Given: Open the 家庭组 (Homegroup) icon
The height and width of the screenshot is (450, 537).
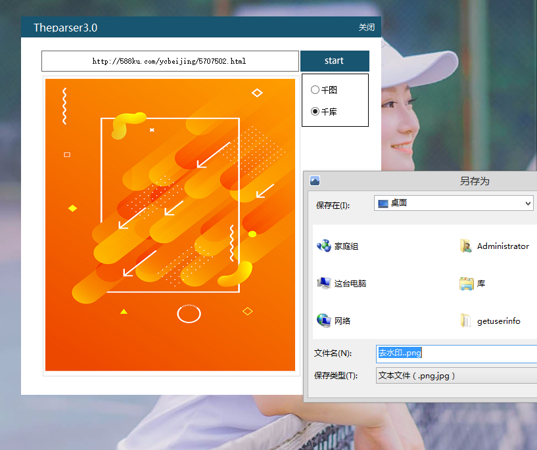Looking at the screenshot, I should pos(323,246).
